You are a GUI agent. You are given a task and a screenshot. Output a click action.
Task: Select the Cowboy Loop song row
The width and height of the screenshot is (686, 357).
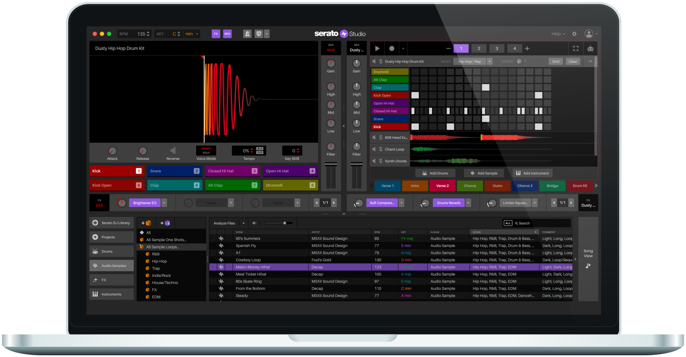click(391, 260)
